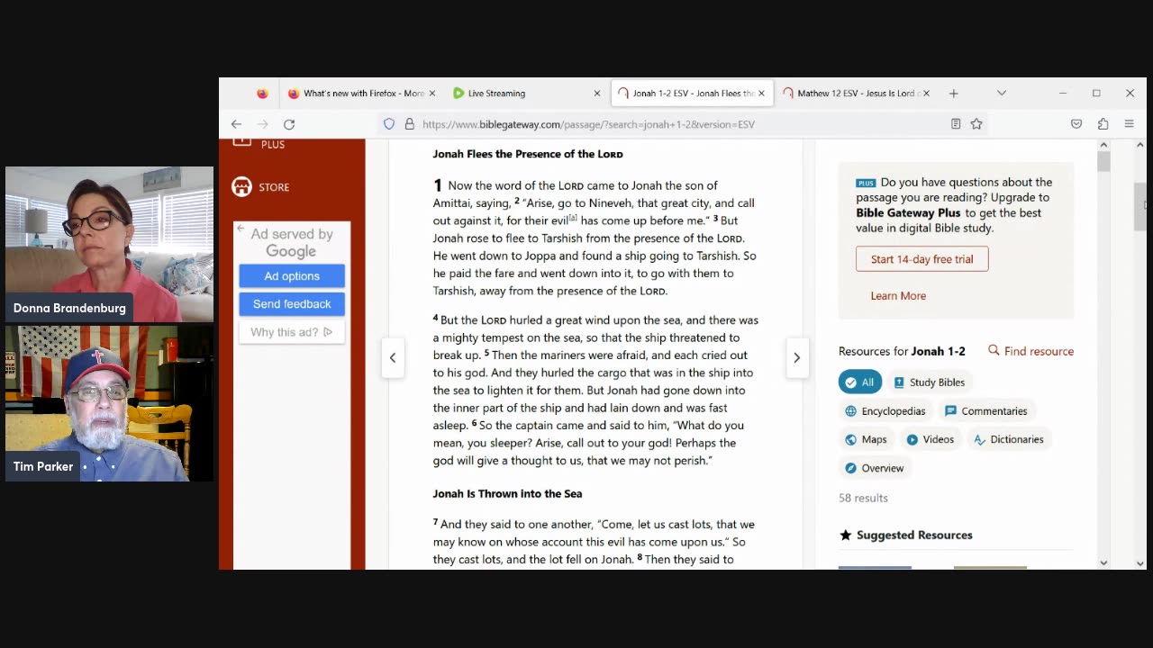Bookmark this page with the star icon
Viewport: 1153px width, 648px height.
click(x=976, y=124)
